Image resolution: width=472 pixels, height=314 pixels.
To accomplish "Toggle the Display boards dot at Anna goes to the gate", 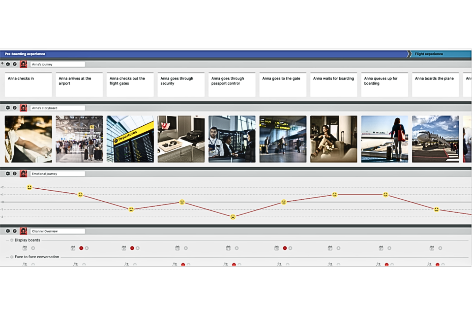I will point(285,248).
